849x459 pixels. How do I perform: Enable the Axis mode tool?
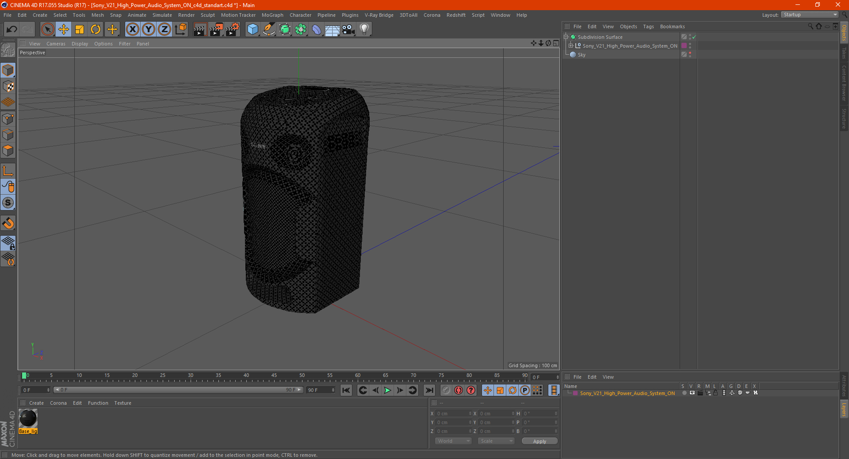[x=8, y=171]
